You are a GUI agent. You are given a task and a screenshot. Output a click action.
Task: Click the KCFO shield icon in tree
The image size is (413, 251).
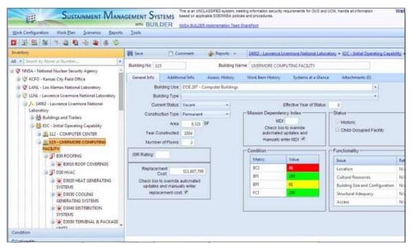25,79
